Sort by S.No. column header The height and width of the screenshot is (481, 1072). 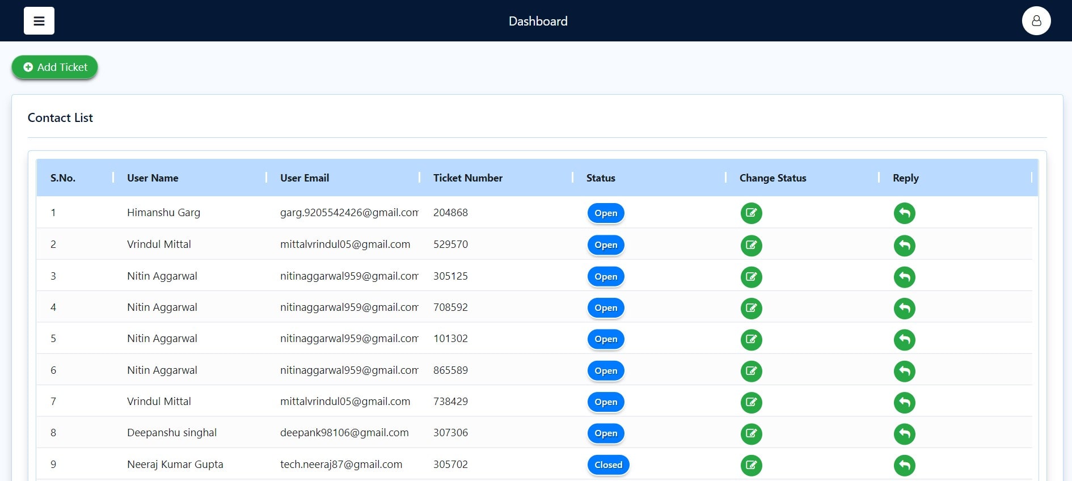point(63,178)
